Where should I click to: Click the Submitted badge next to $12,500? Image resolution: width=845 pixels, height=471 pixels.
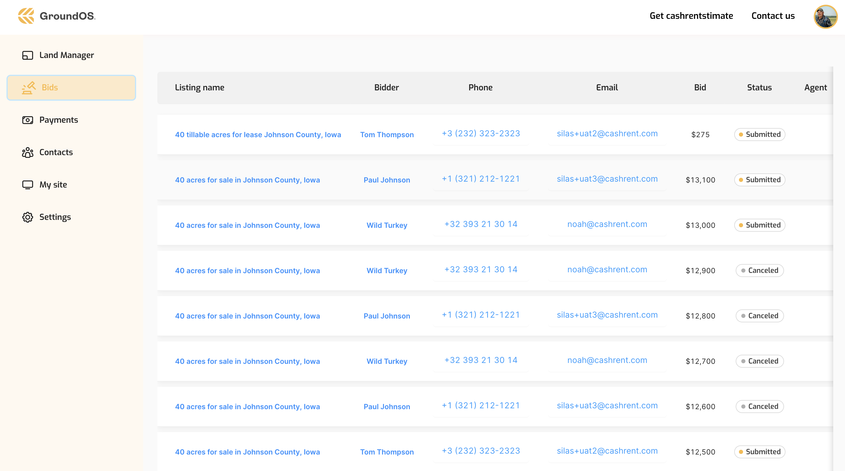[759, 452]
